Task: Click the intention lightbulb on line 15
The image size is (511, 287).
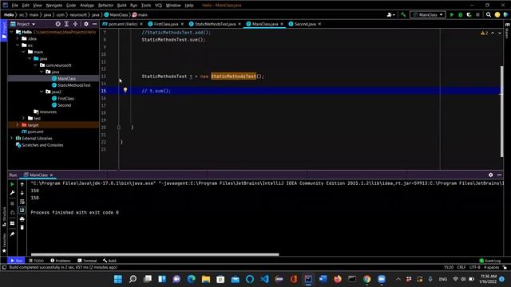Action: click(125, 90)
